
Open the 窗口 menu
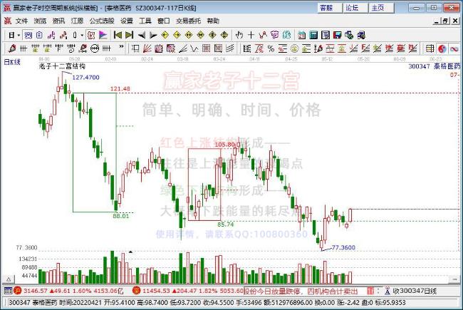(x=163, y=21)
